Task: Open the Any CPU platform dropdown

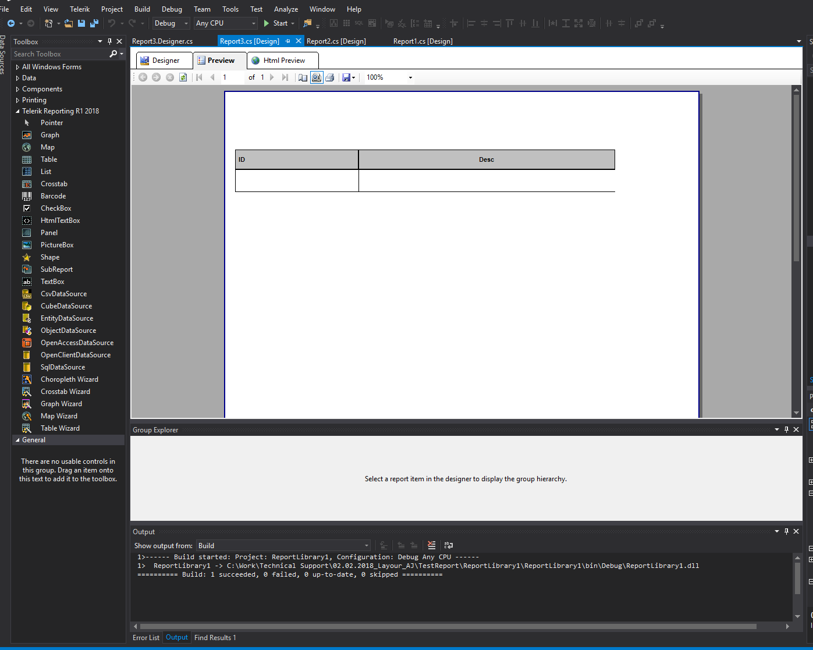Action: [226, 23]
